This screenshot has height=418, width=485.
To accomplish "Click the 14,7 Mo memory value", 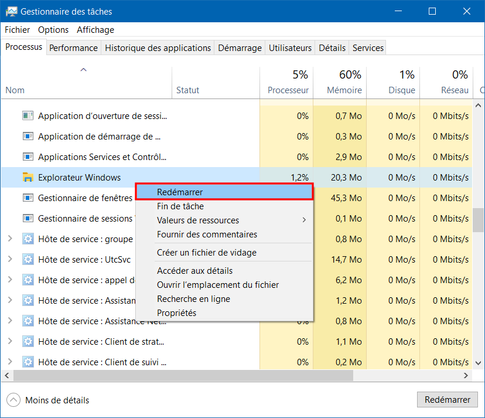I will [x=346, y=260].
